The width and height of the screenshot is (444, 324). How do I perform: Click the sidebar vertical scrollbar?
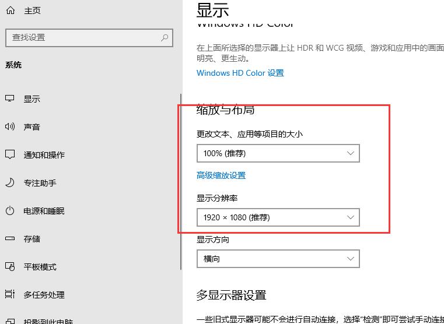point(181,181)
